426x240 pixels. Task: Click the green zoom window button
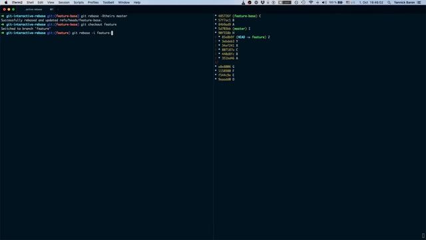pyautogui.click(x=13, y=9)
